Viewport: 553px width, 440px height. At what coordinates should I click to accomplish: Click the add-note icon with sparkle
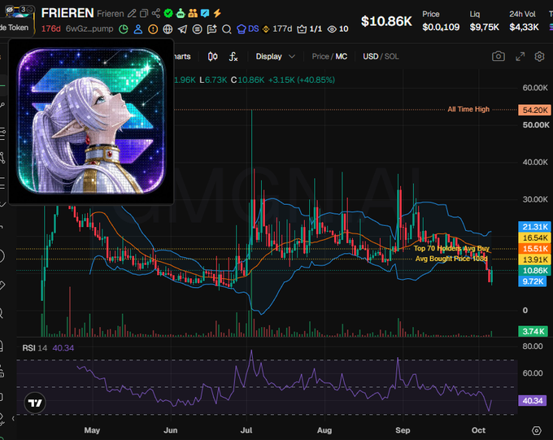pyautogui.click(x=212, y=29)
